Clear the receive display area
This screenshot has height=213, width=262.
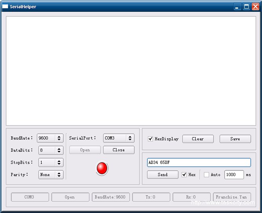(198, 139)
